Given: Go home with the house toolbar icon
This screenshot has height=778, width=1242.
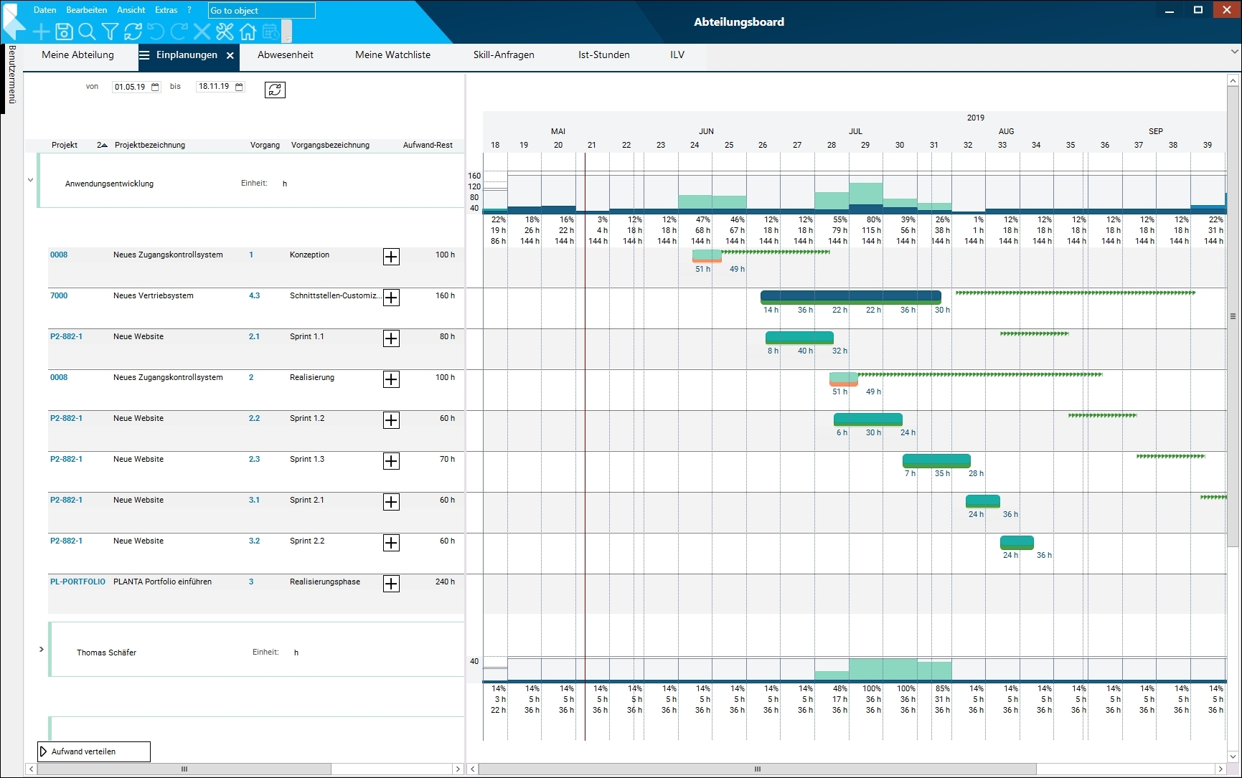Looking at the screenshot, I should pyautogui.click(x=248, y=32).
